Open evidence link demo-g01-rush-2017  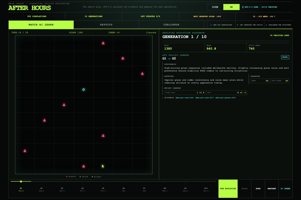pos(204,98)
